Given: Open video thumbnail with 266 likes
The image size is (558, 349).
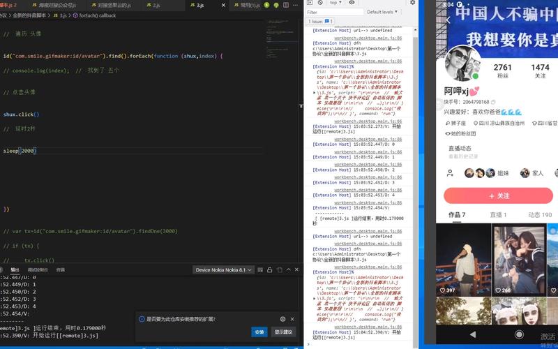Looking at the screenshot, I should point(519,260).
